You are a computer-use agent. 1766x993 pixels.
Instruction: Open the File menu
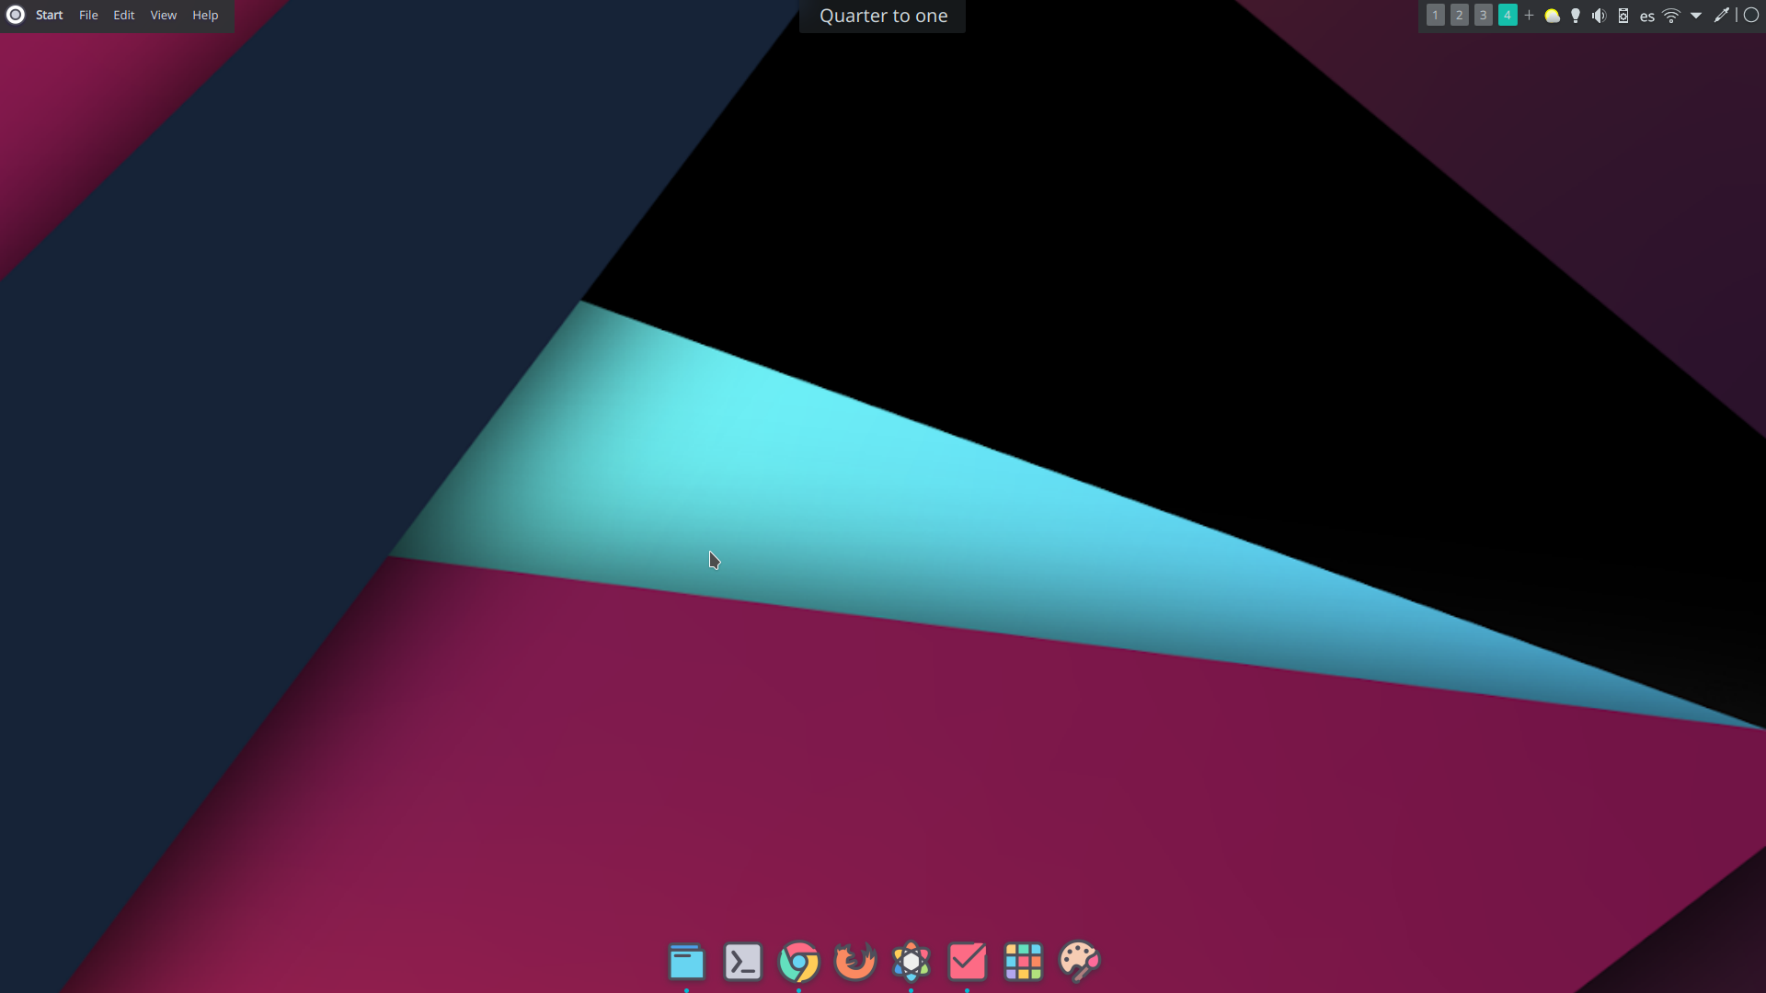pyautogui.click(x=88, y=15)
